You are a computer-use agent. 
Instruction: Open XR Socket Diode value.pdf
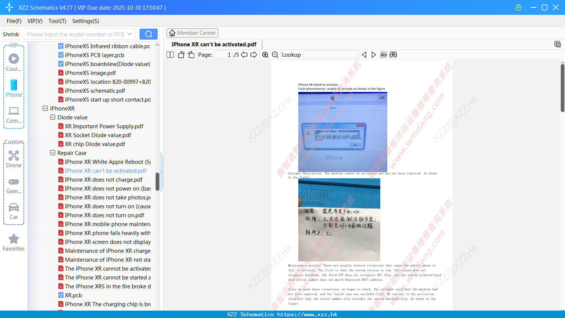point(98,135)
